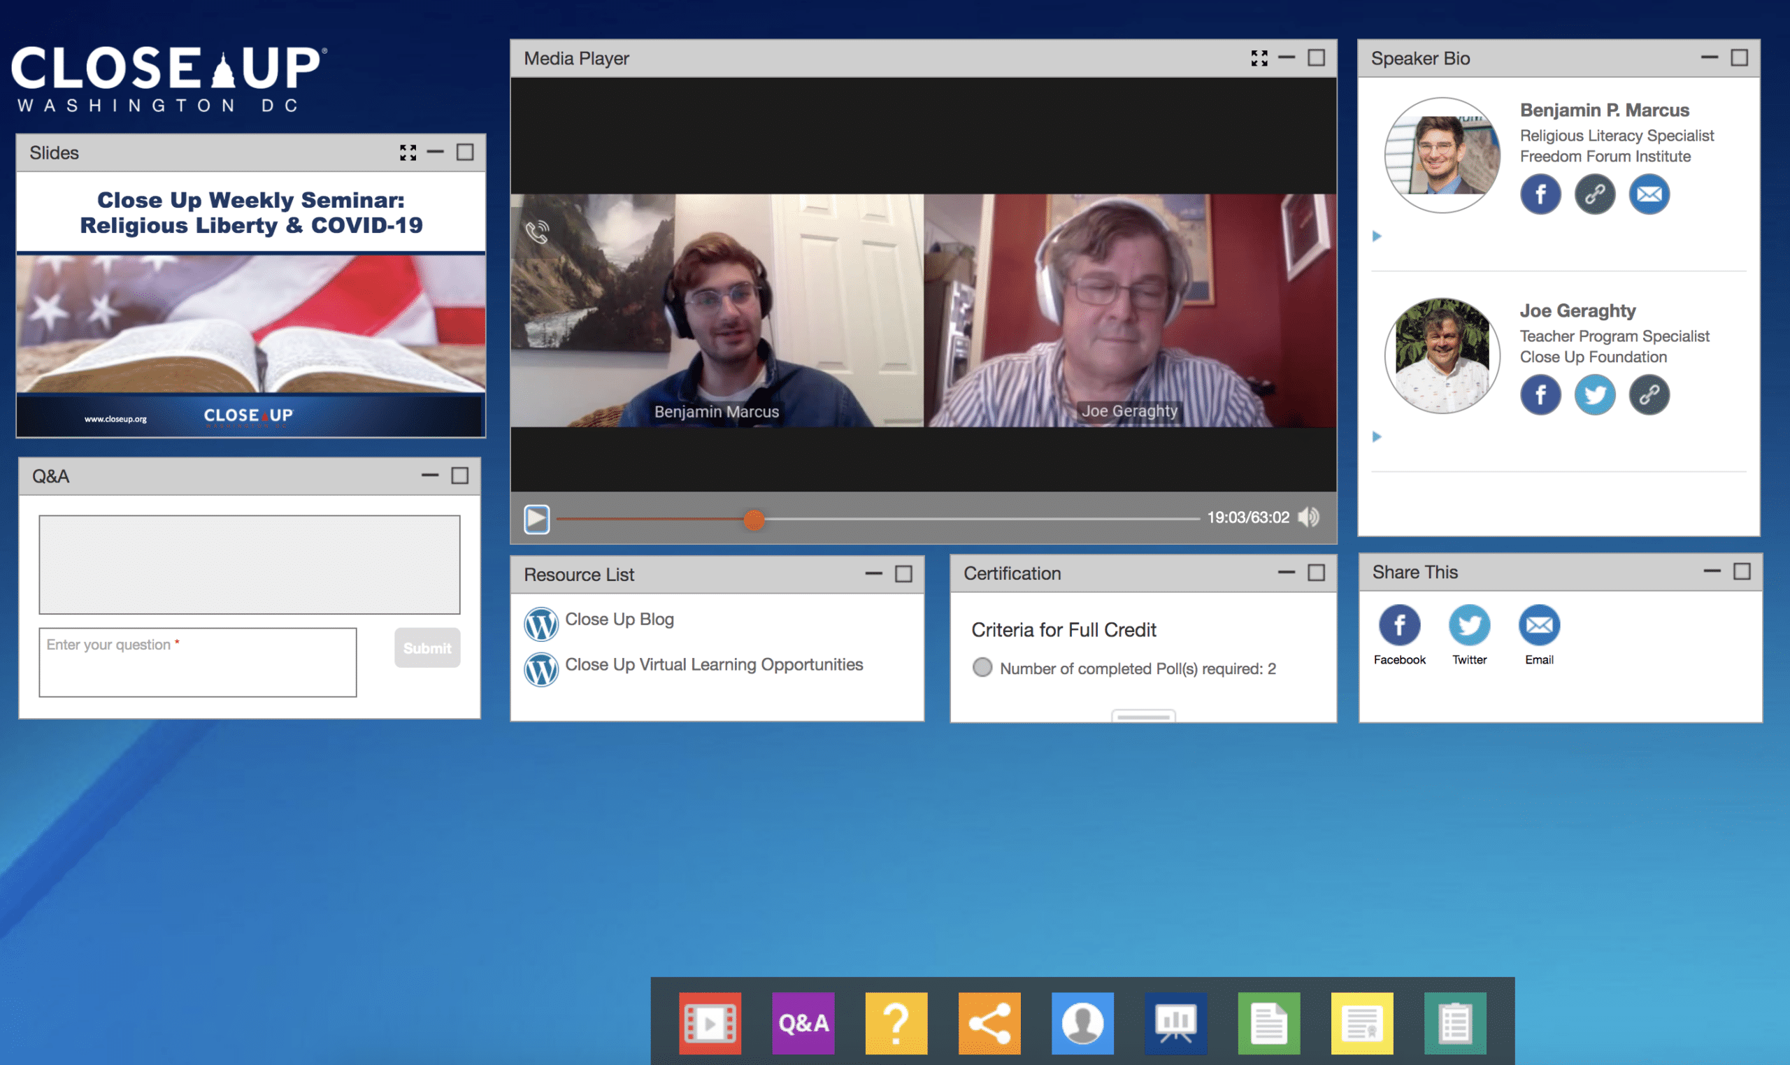Open the green Resource List dock icon

(1269, 1022)
